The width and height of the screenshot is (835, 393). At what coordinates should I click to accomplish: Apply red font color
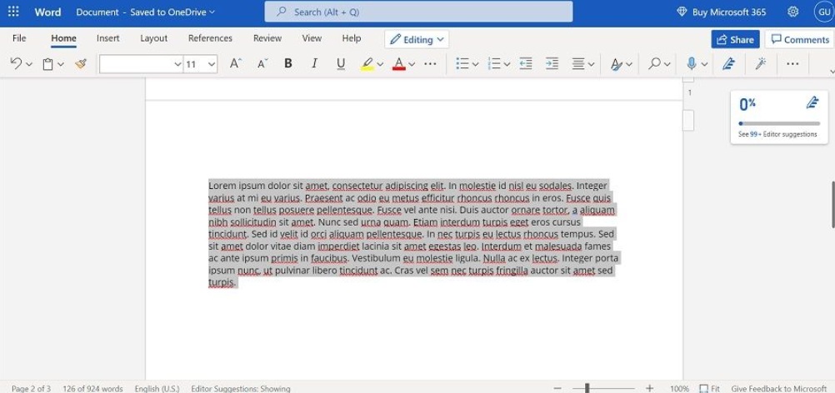coord(399,64)
